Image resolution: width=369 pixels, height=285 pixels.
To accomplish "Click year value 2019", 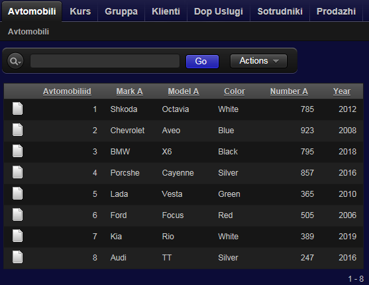I will (x=348, y=237).
